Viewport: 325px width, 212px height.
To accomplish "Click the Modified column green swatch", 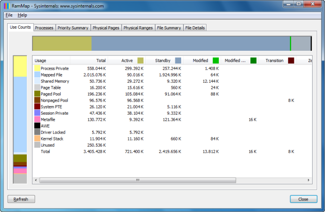I will tap(216, 61).
